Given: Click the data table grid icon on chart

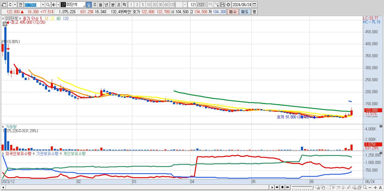Looking at the screenshot, I should pyautogui.click(x=5, y=24).
